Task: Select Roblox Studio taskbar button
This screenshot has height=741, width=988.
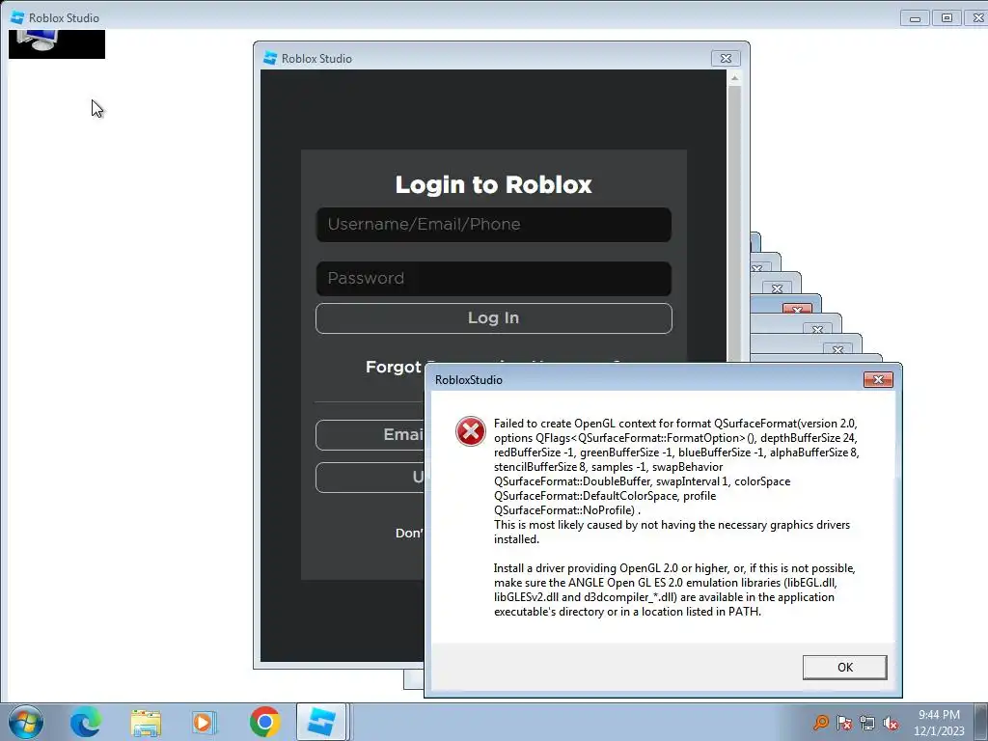Action: coord(321,722)
